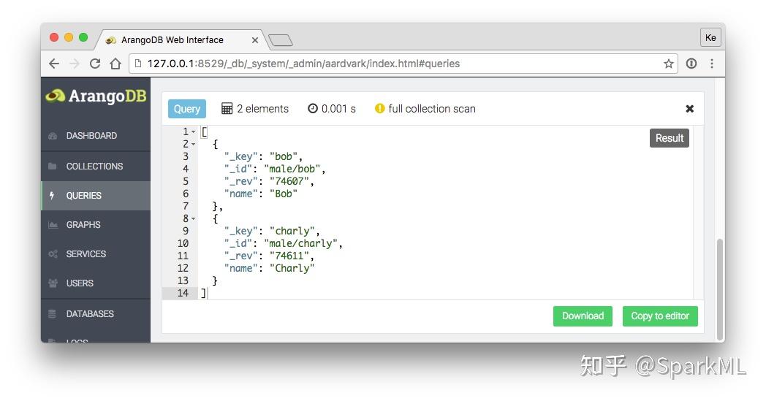Open Dashboard via its sidebar gauge icon
Viewport: 766px width, 401px height.
(x=53, y=136)
